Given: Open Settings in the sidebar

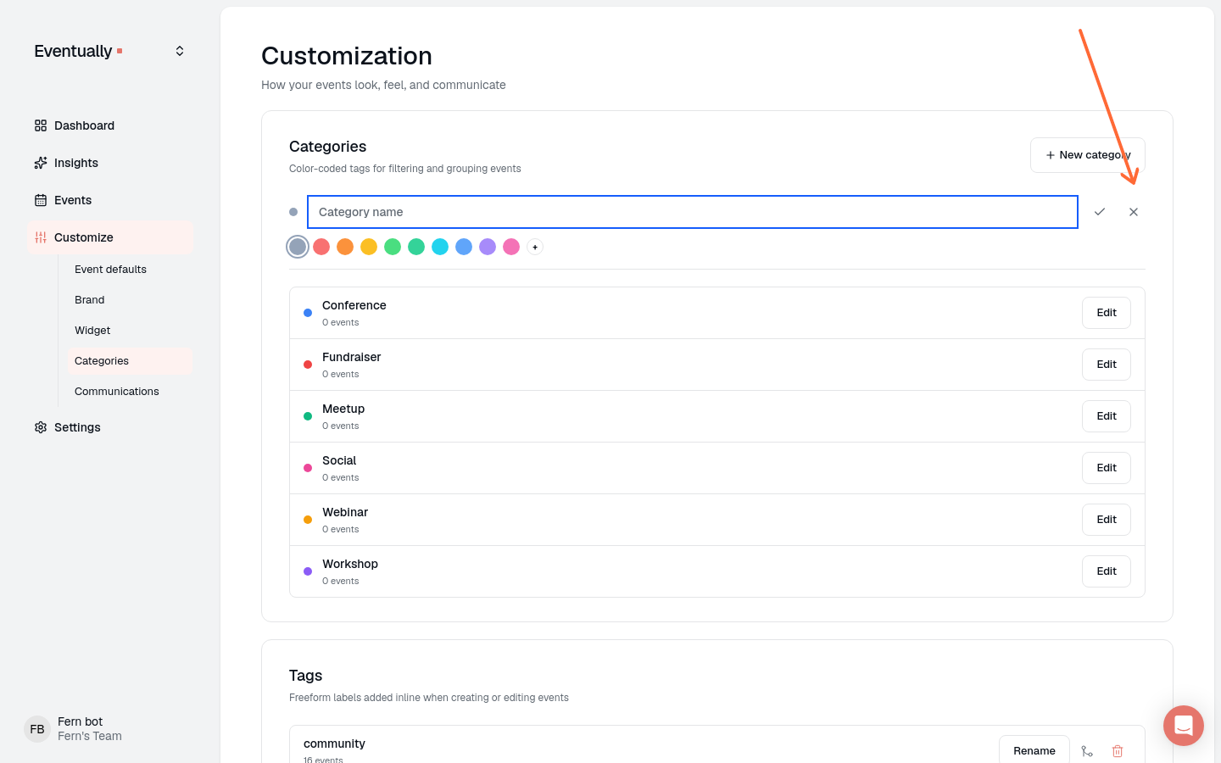Looking at the screenshot, I should 109,427.
